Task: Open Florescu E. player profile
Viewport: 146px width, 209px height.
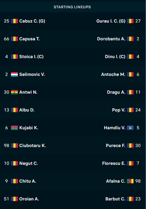Action: [x=114, y=163]
